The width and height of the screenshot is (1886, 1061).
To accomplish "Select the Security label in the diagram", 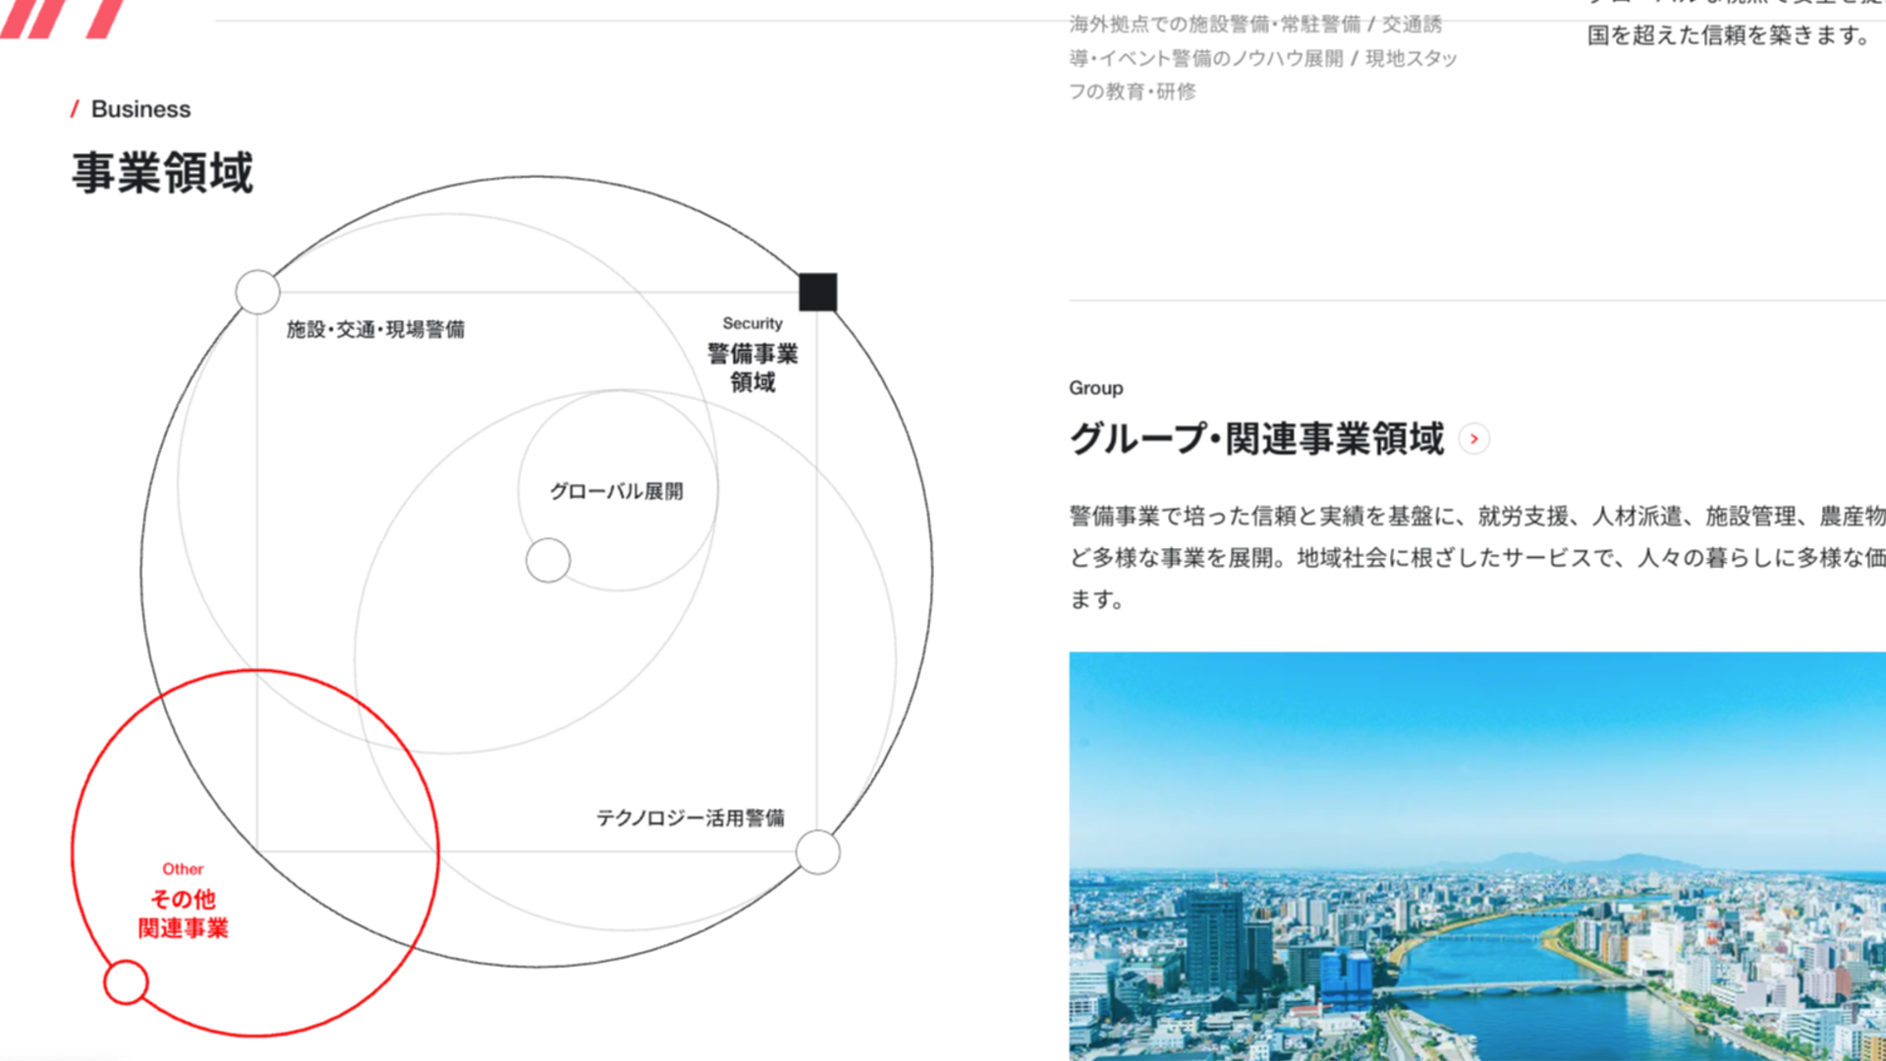I will click(751, 322).
